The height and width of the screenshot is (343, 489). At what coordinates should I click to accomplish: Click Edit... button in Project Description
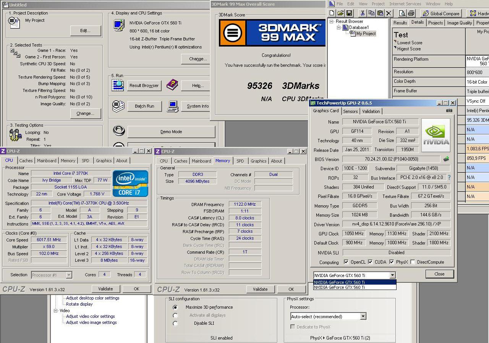coord(86,31)
